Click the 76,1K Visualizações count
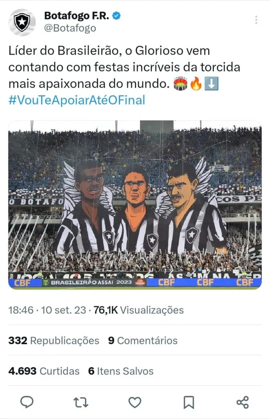Screen dimensions: 270x419 [x=139, y=310]
